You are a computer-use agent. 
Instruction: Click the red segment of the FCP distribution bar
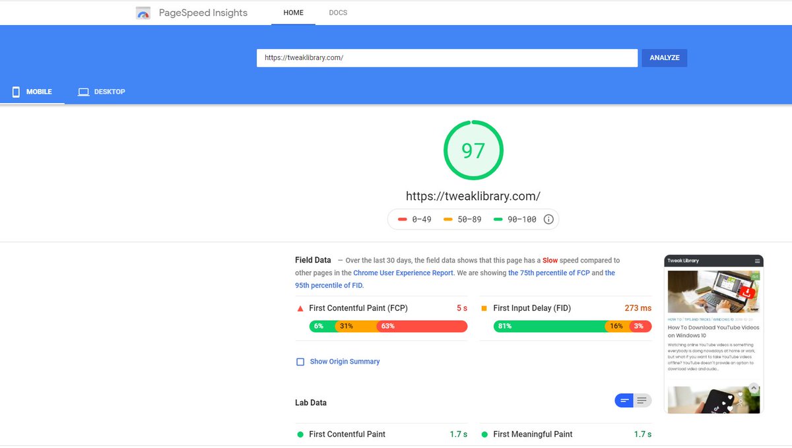tap(422, 326)
